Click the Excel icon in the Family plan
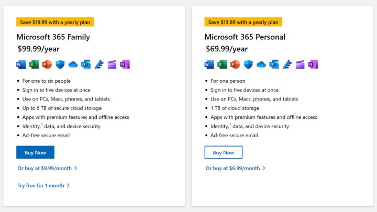Image resolution: width=377 pixels, height=212 pixels. coord(34,64)
